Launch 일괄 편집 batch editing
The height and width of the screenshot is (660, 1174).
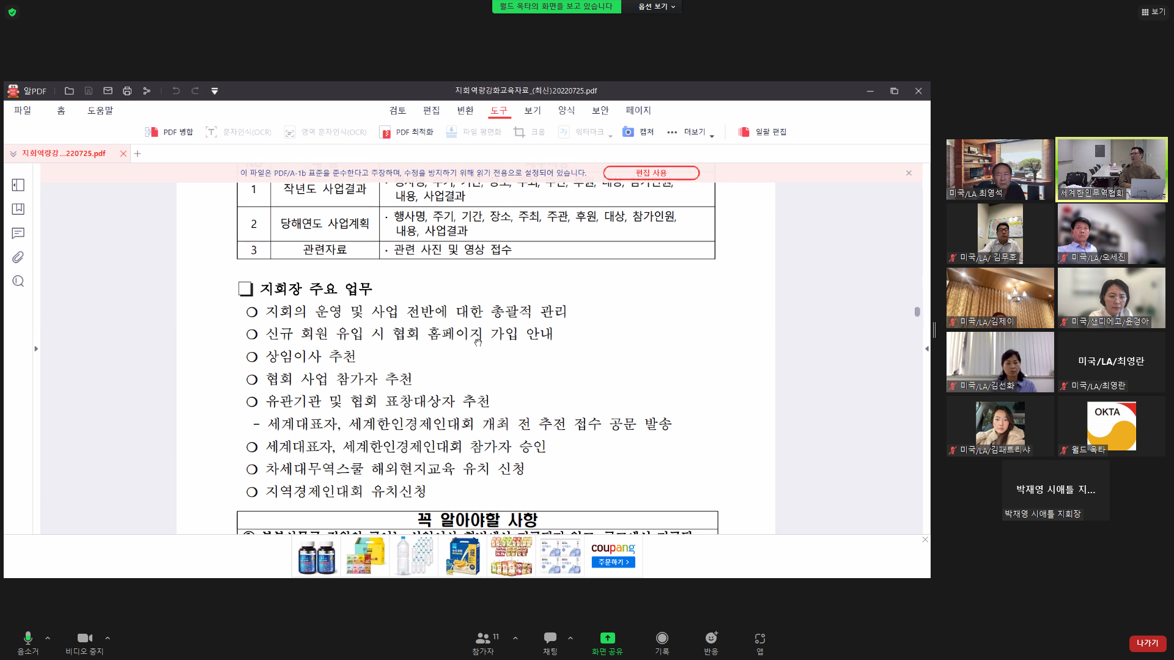click(762, 131)
